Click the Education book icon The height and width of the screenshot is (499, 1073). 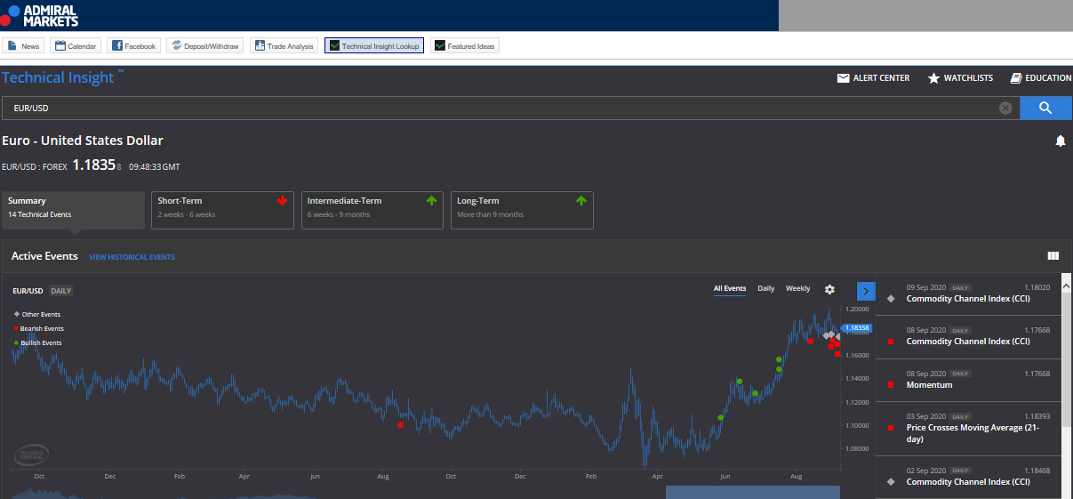[1016, 78]
